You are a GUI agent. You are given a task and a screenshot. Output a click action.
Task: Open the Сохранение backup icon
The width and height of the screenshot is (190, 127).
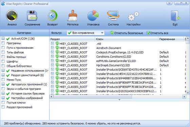(x=32, y=16)
